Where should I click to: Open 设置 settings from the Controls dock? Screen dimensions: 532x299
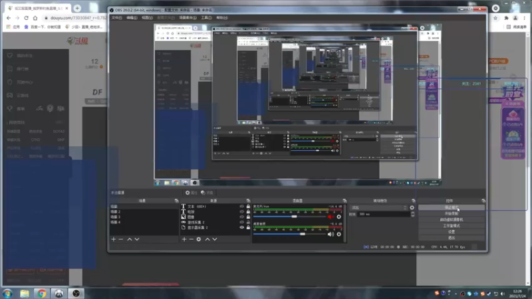pyautogui.click(x=452, y=232)
